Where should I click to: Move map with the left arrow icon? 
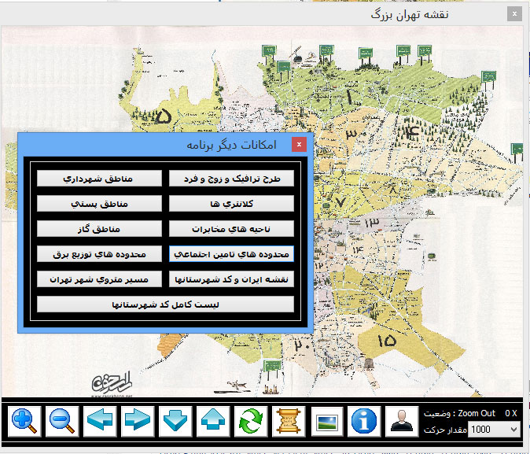pos(100,421)
